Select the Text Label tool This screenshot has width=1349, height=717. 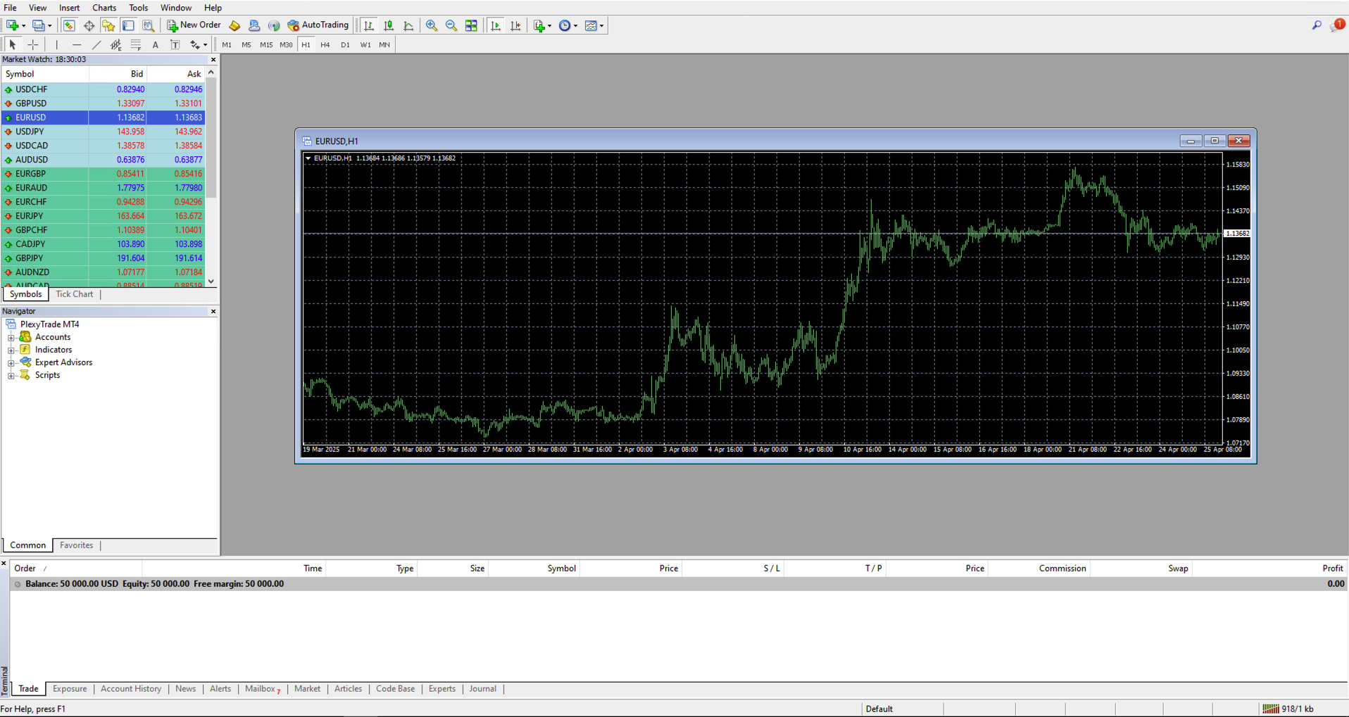[x=175, y=44]
